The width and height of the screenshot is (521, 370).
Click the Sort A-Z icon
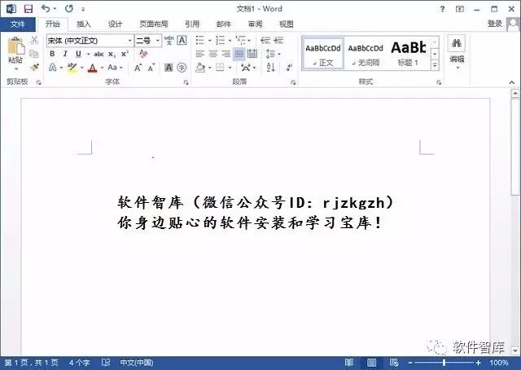point(271,68)
